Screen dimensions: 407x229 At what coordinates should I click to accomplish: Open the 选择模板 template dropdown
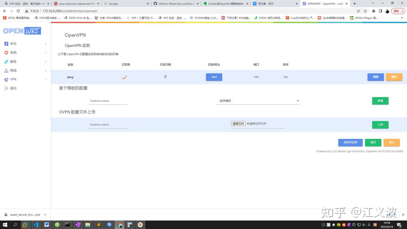coord(258,101)
